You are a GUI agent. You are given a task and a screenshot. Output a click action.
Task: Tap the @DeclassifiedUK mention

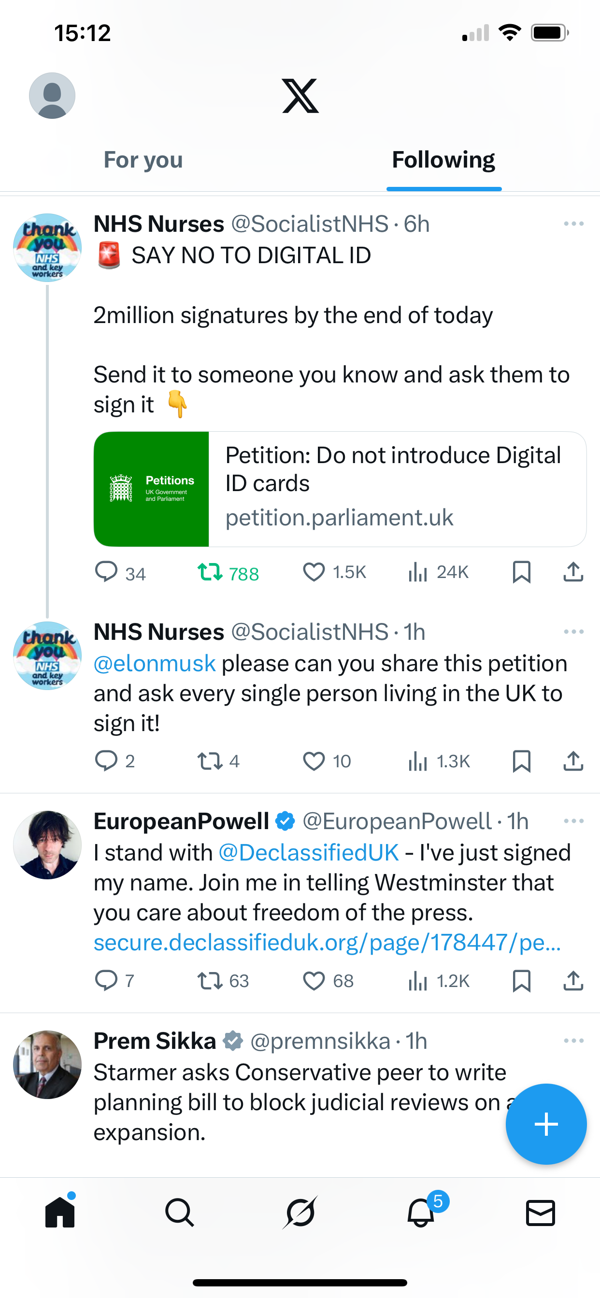[309, 853]
